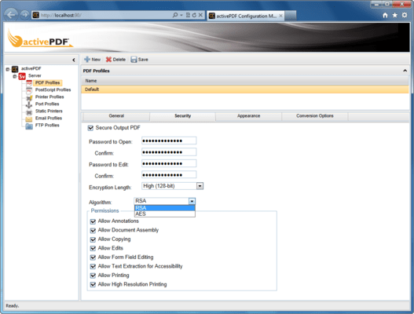The image size is (414, 314).
Task: Click the activePDF logo in banner
Action: pos(39,39)
